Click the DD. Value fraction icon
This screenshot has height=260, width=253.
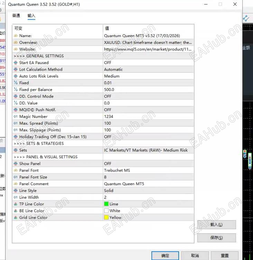tap(16, 103)
